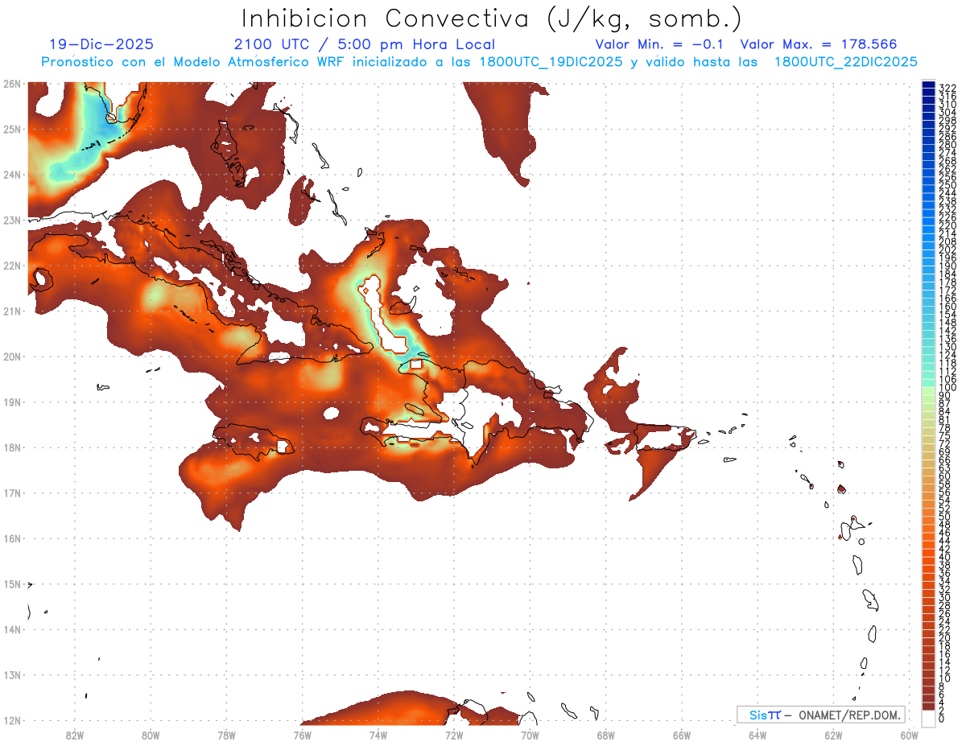This screenshot has height=746, width=966.
Task: Click the 20N latitude label
Action: [x=12, y=357]
